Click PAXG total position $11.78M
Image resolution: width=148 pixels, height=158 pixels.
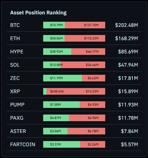[x=128, y=118]
